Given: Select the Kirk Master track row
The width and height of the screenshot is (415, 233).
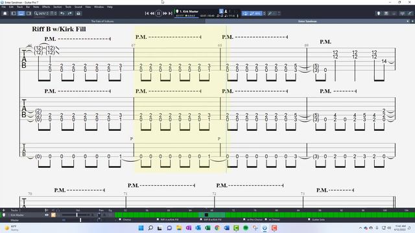Looking at the screenshot, I should tap(57, 215).
